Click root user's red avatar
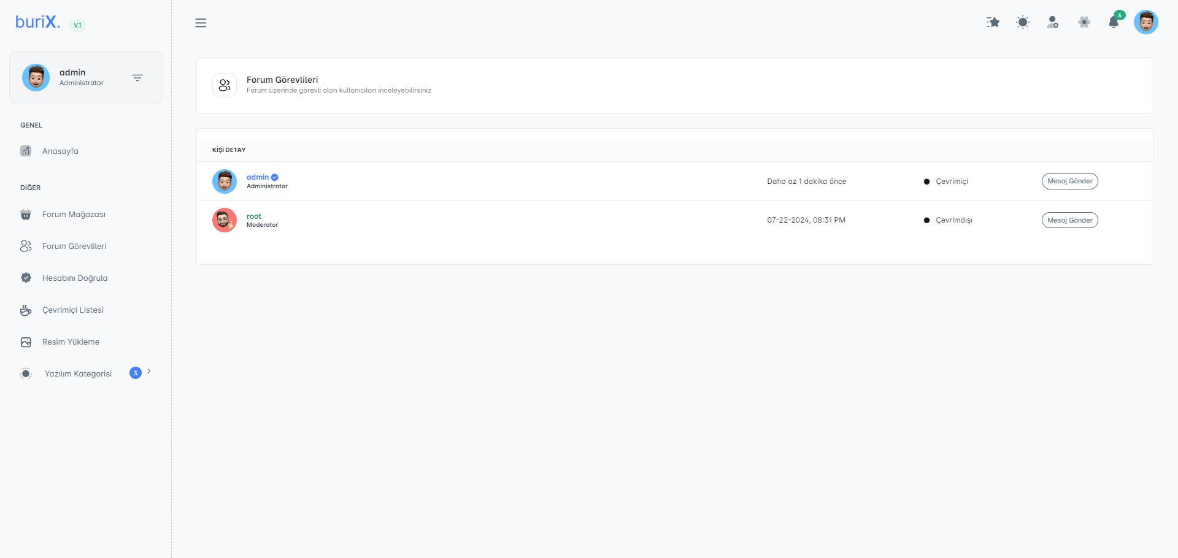This screenshot has width=1178, height=558. coord(225,220)
